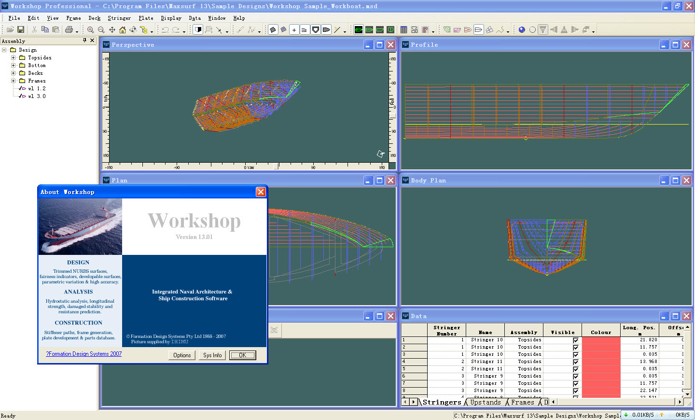This screenshot has height=420, width=695.
Task: Close the Assembly panel with X
Action: 92,41
